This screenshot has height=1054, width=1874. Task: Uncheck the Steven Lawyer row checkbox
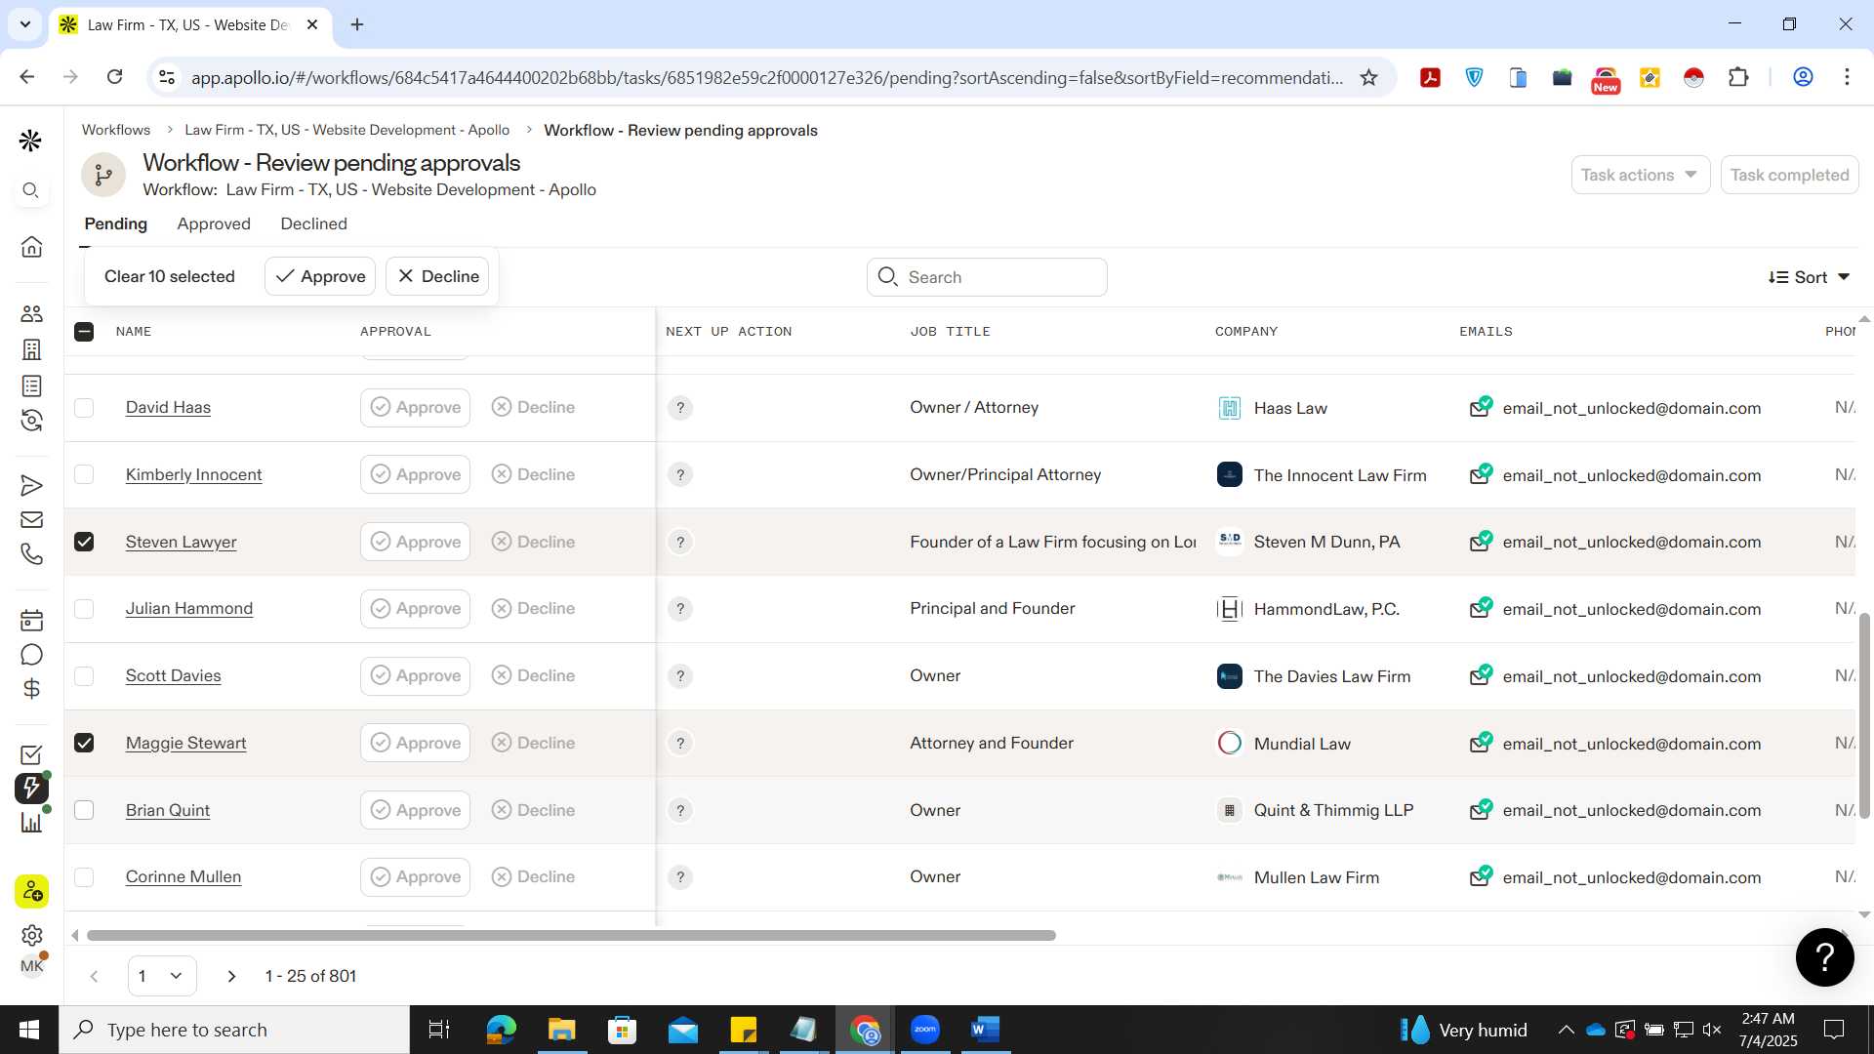[x=84, y=542]
